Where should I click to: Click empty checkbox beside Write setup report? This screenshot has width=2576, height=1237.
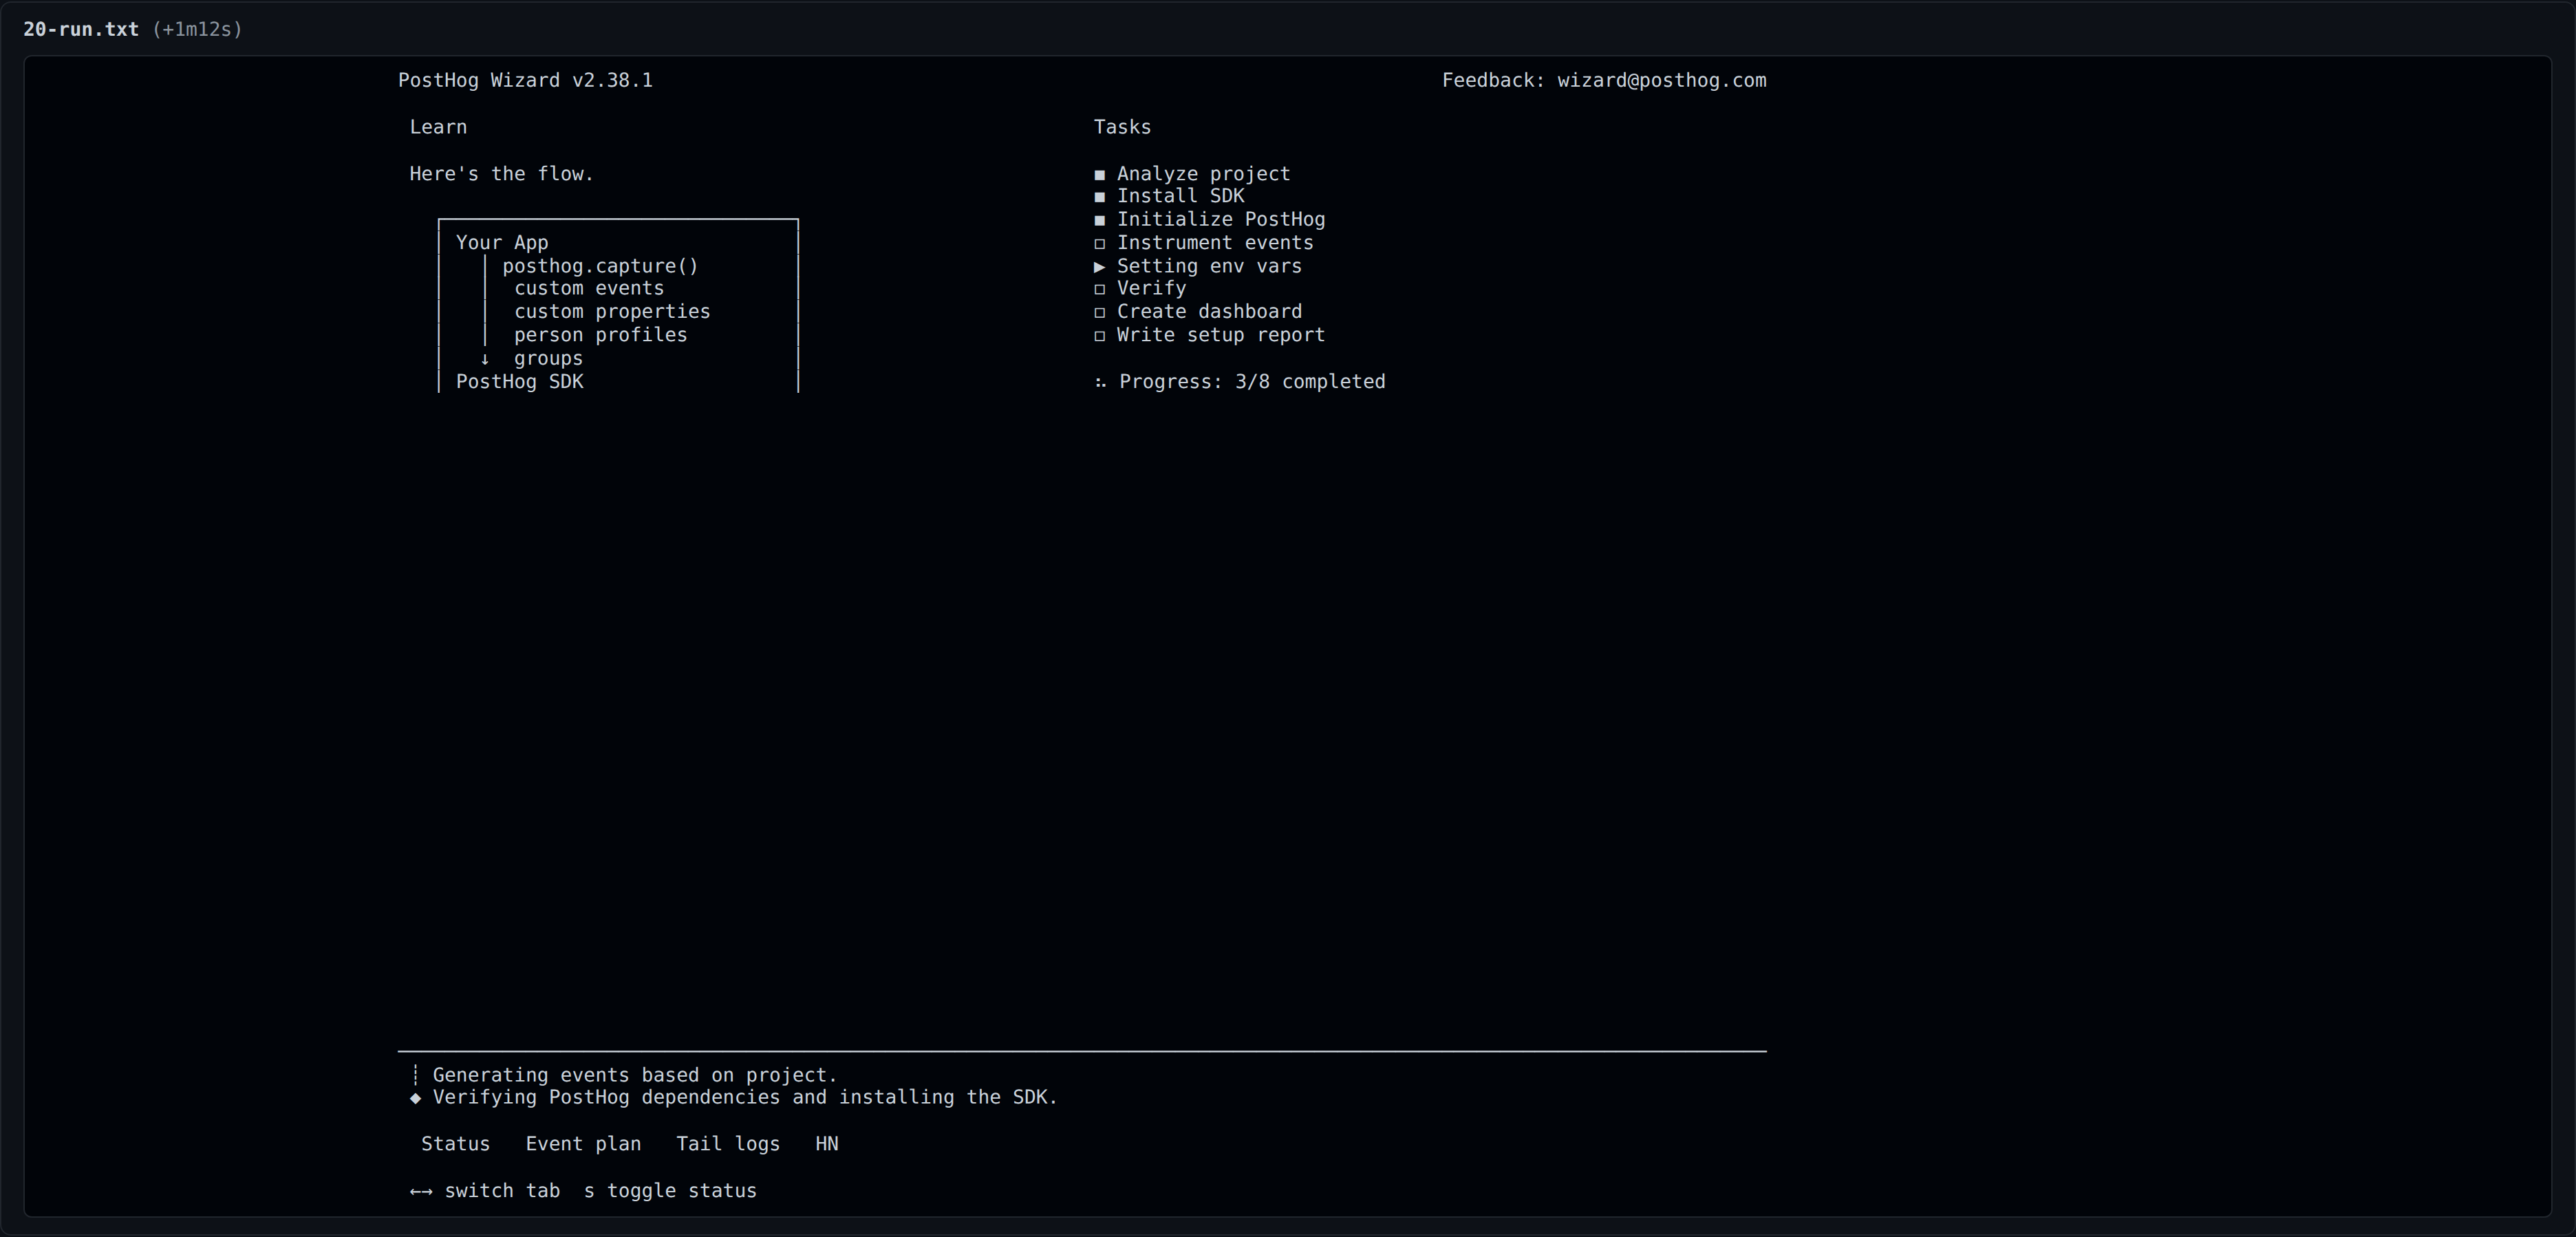(1100, 336)
